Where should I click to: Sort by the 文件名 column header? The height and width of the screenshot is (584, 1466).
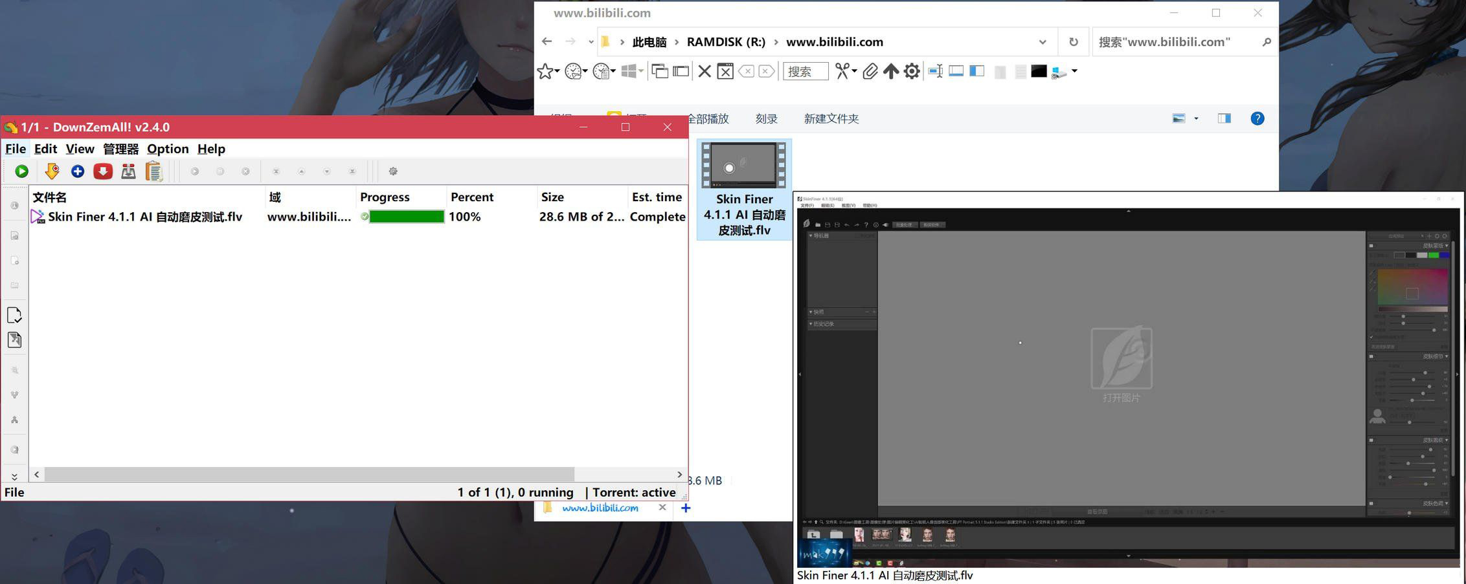148,197
